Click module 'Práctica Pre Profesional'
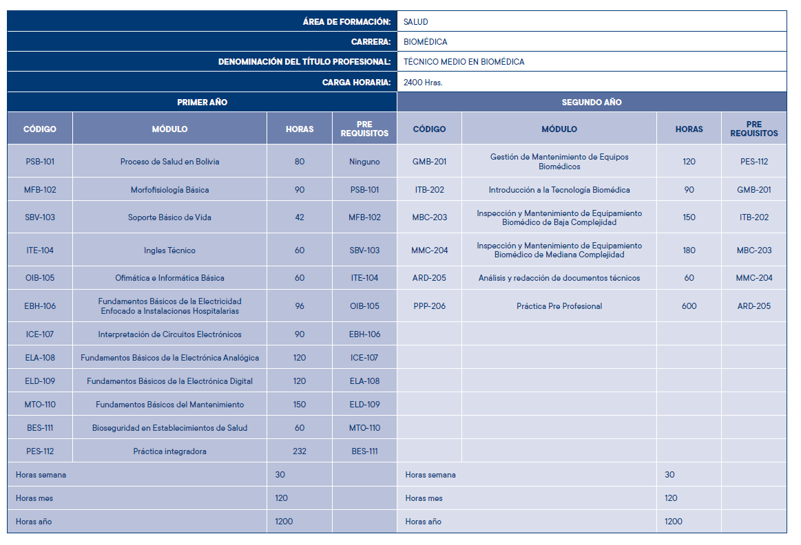 coord(559,306)
